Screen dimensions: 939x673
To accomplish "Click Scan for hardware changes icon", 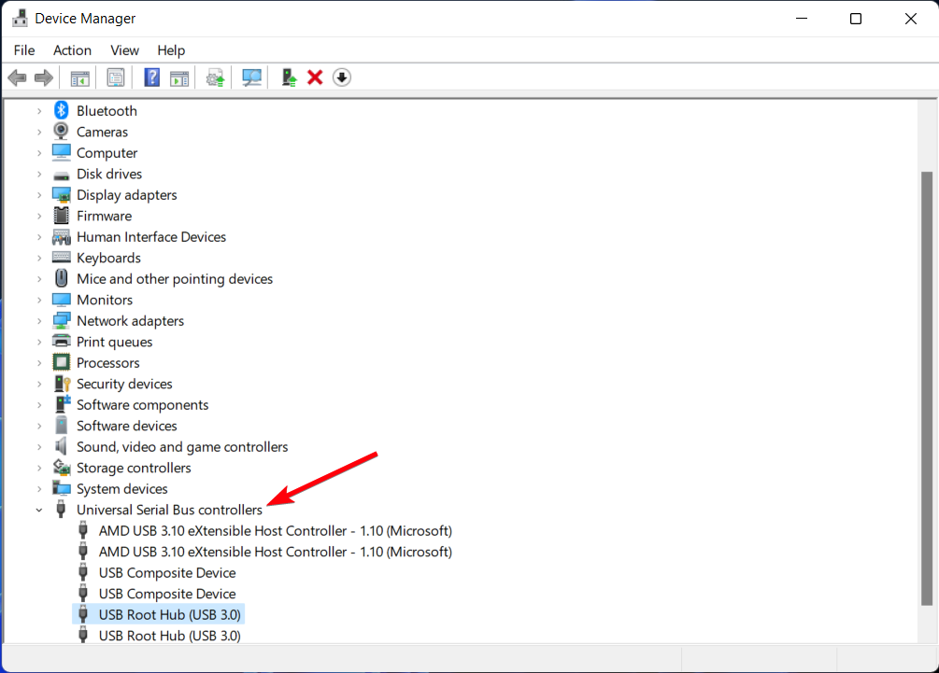I will 251,77.
